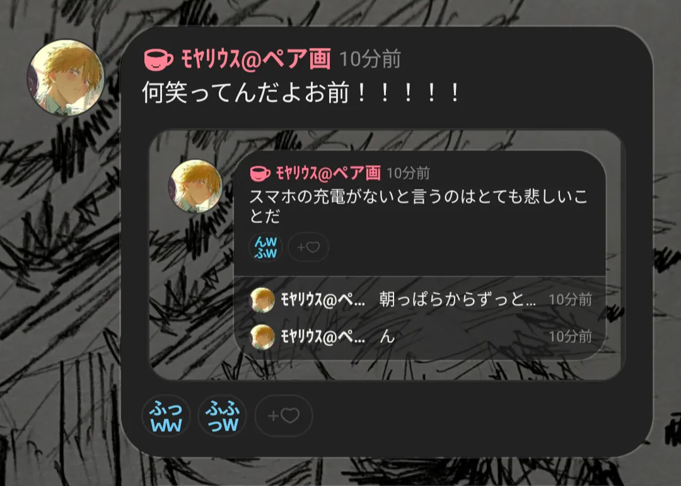The height and width of the screenshot is (486, 681).
Task: Click the quoted post's 10分前 timestamp
Action: (x=408, y=173)
